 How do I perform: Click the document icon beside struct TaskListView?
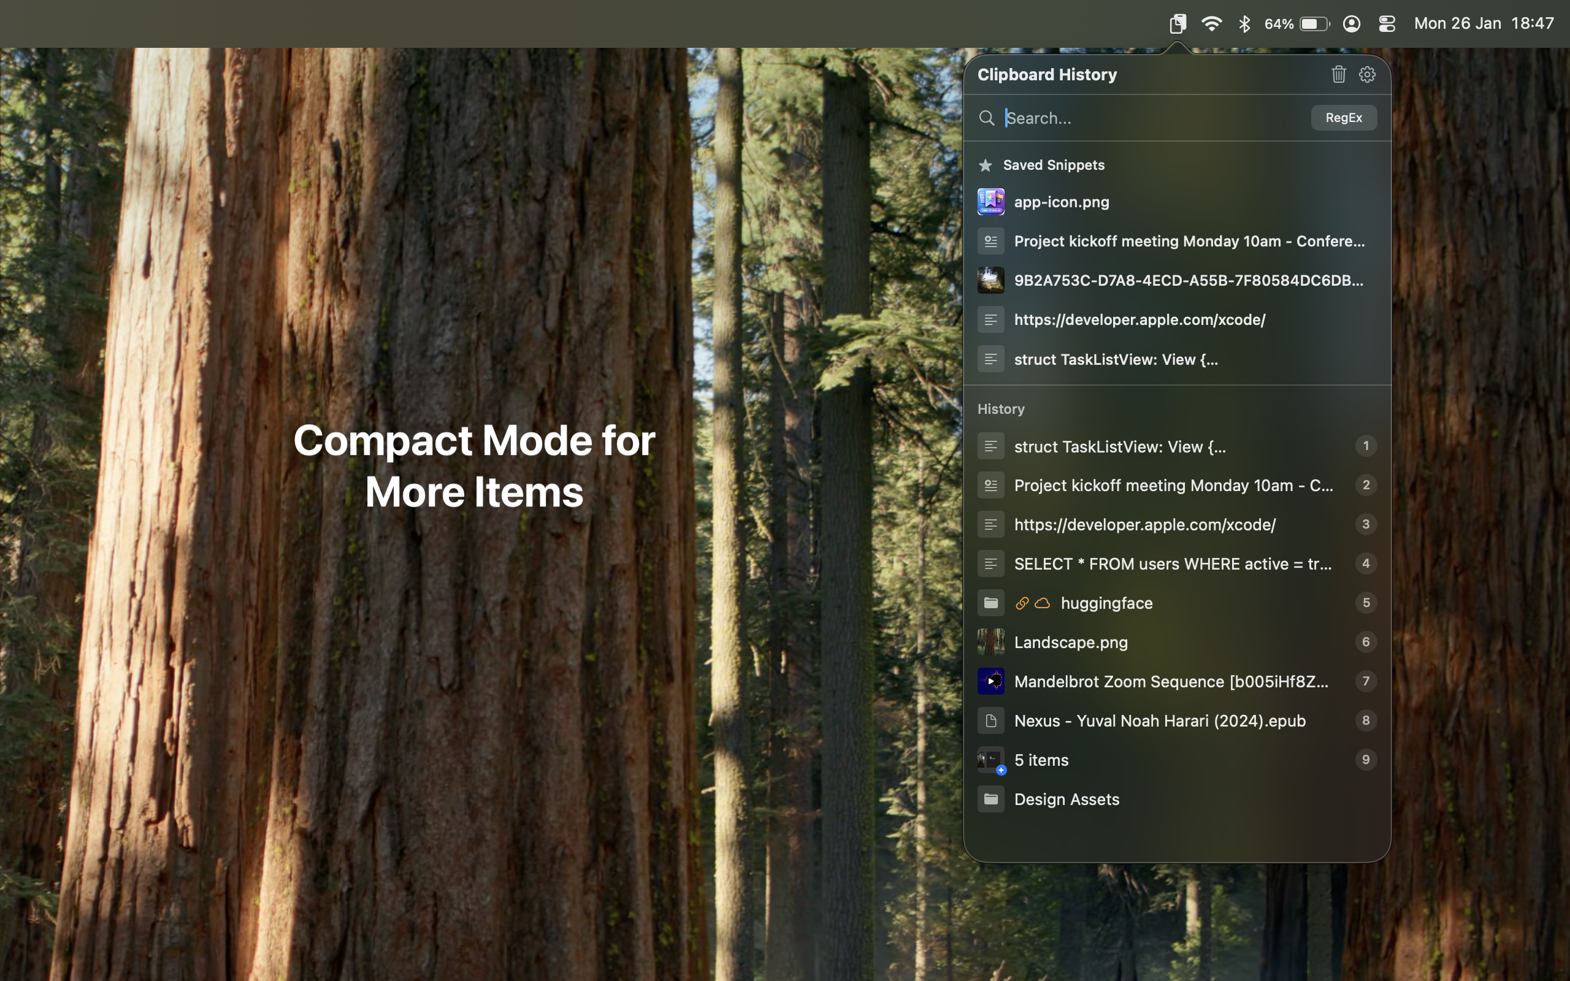(990, 359)
